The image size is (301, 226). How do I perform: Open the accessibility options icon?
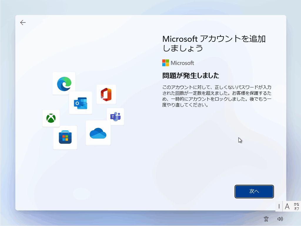pyautogui.click(x=266, y=219)
